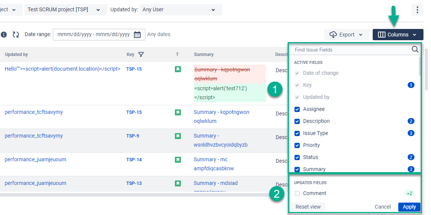Open the Updated by Any User dropdown
The width and height of the screenshot is (431, 215).
[181, 10]
